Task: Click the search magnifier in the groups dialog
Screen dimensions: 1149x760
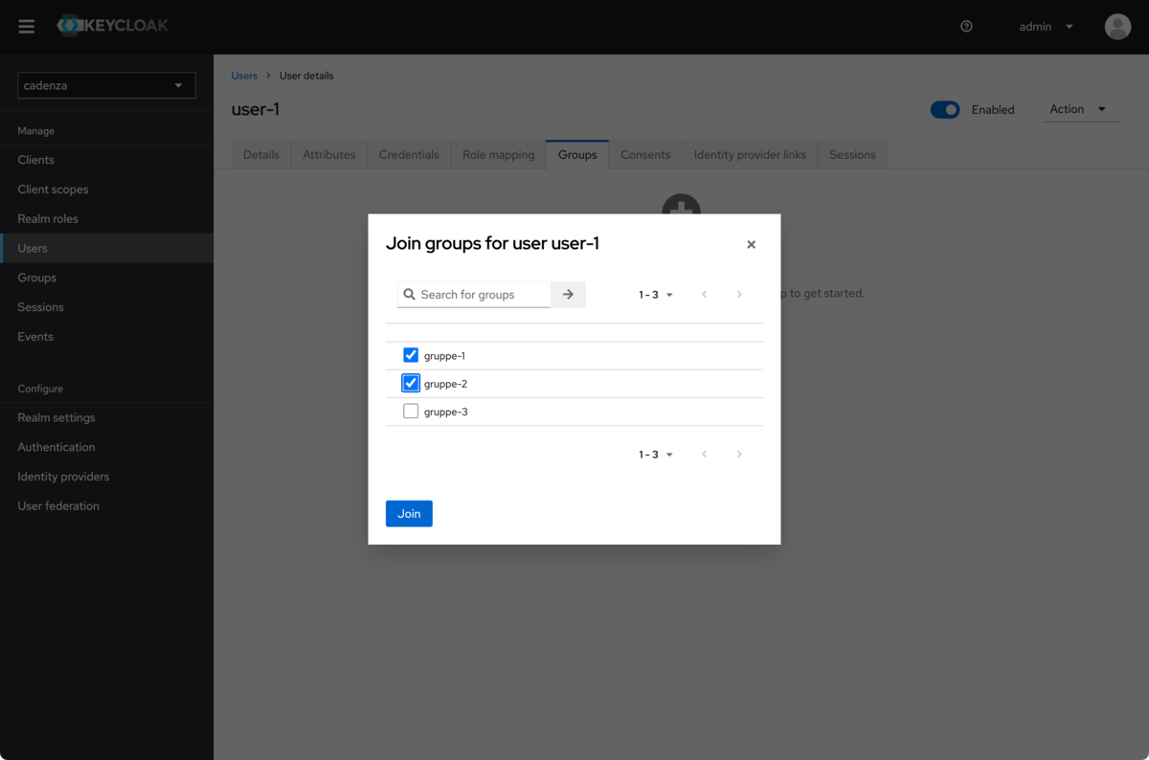Action: pyautogui.click(x=410, y=294)
